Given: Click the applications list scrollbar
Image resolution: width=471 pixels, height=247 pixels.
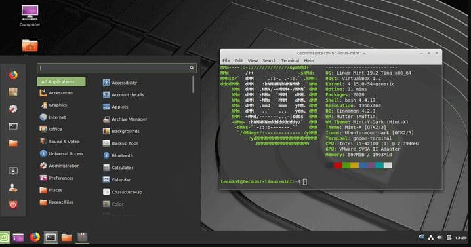Looking at the screenshot, I should click(193, 85).
